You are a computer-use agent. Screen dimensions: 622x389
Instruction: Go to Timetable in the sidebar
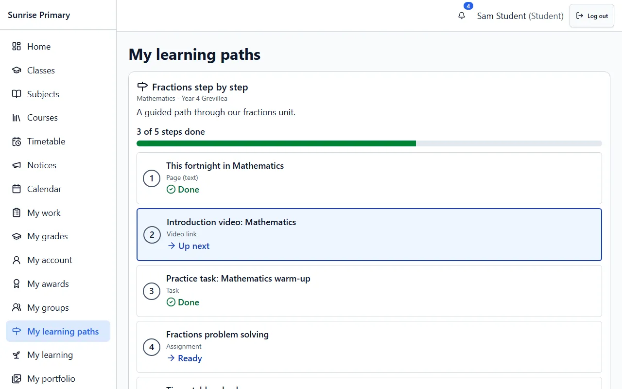[x=58, y=141]
